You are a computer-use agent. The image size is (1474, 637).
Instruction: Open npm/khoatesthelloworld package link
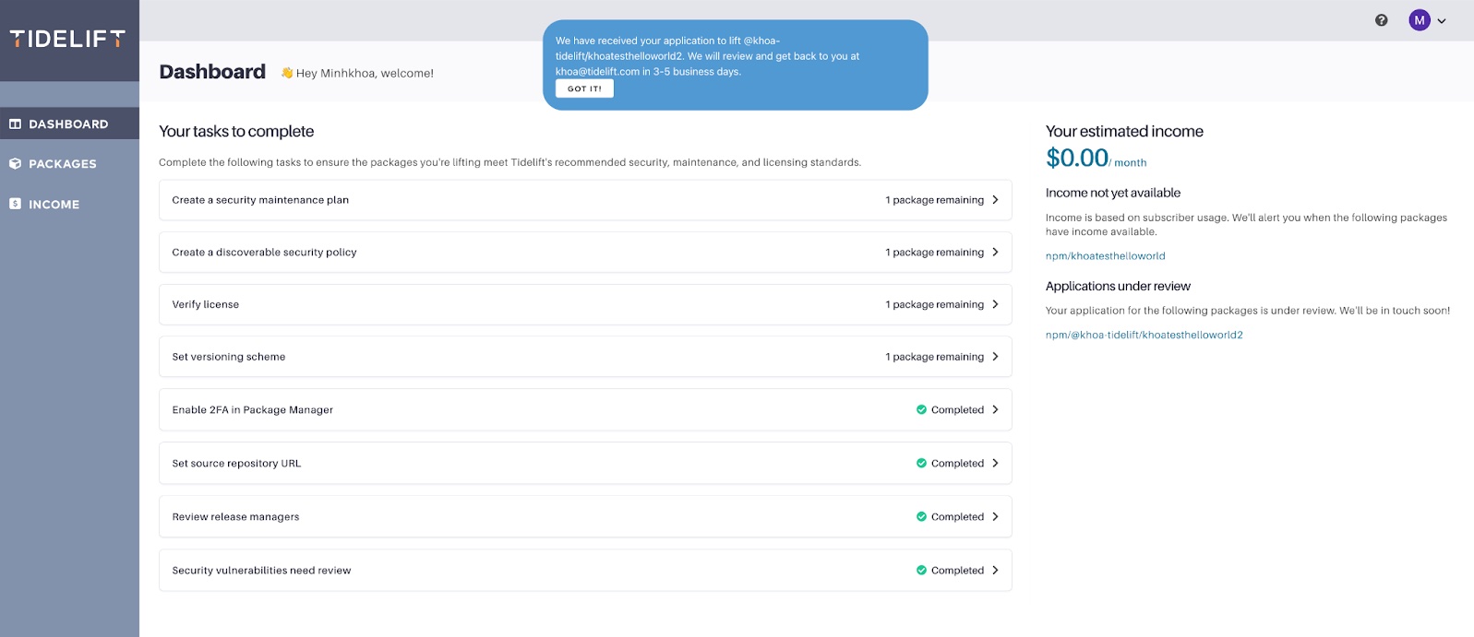[1105, 256]
